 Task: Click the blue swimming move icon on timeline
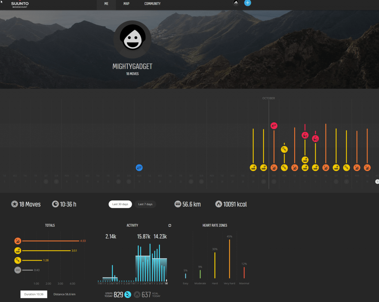pos(139,167)
